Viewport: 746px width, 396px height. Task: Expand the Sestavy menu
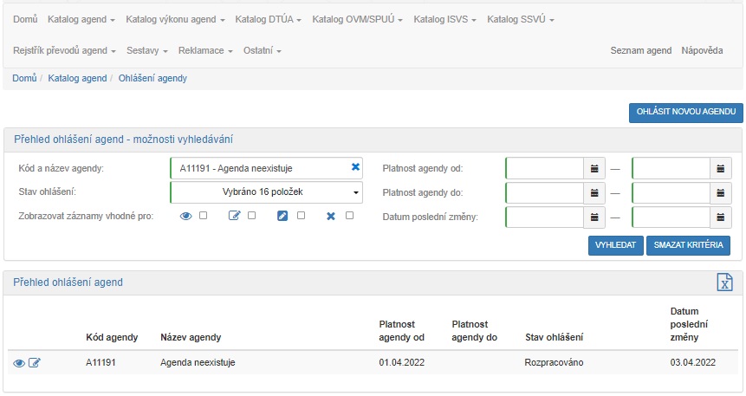(146, 50)
